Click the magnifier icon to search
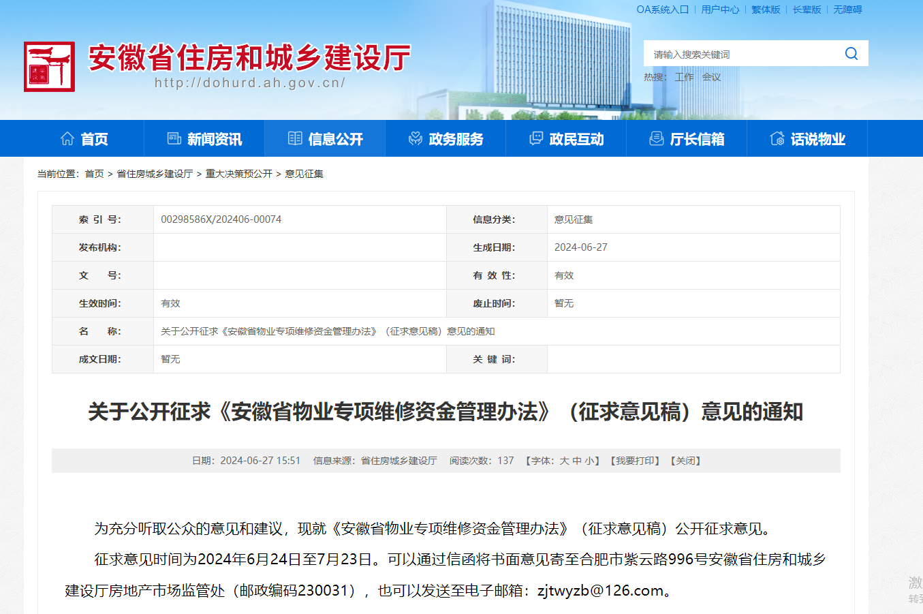The image size is (923, 614). pyautogui.click(x=851, y=53)
